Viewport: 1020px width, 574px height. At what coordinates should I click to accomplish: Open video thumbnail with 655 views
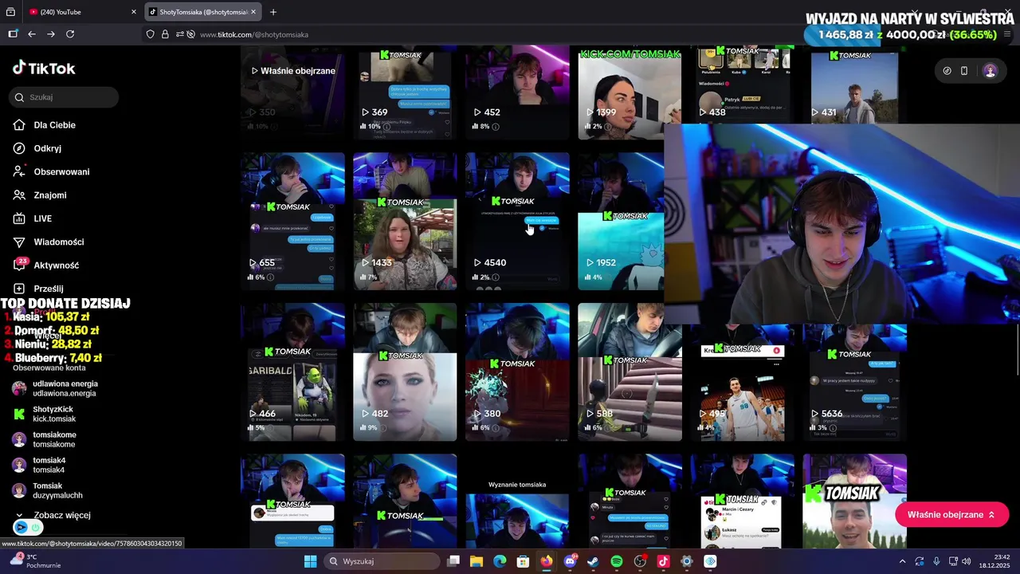pos(292,221)
